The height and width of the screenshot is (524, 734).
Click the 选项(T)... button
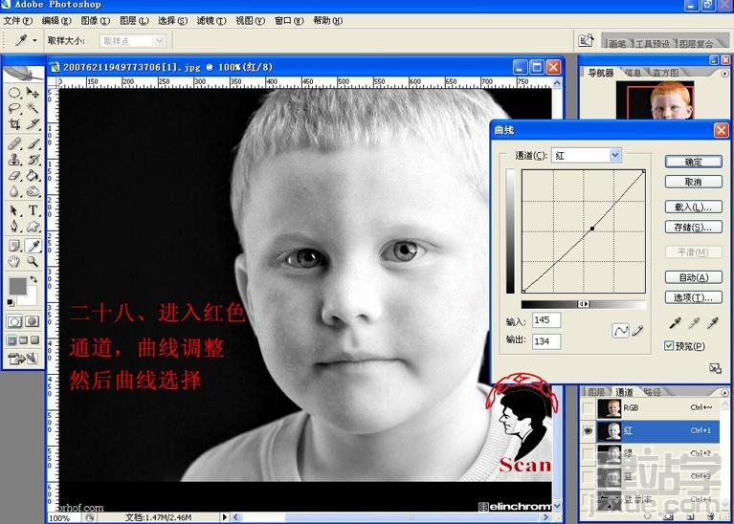[x=693, y=297]
